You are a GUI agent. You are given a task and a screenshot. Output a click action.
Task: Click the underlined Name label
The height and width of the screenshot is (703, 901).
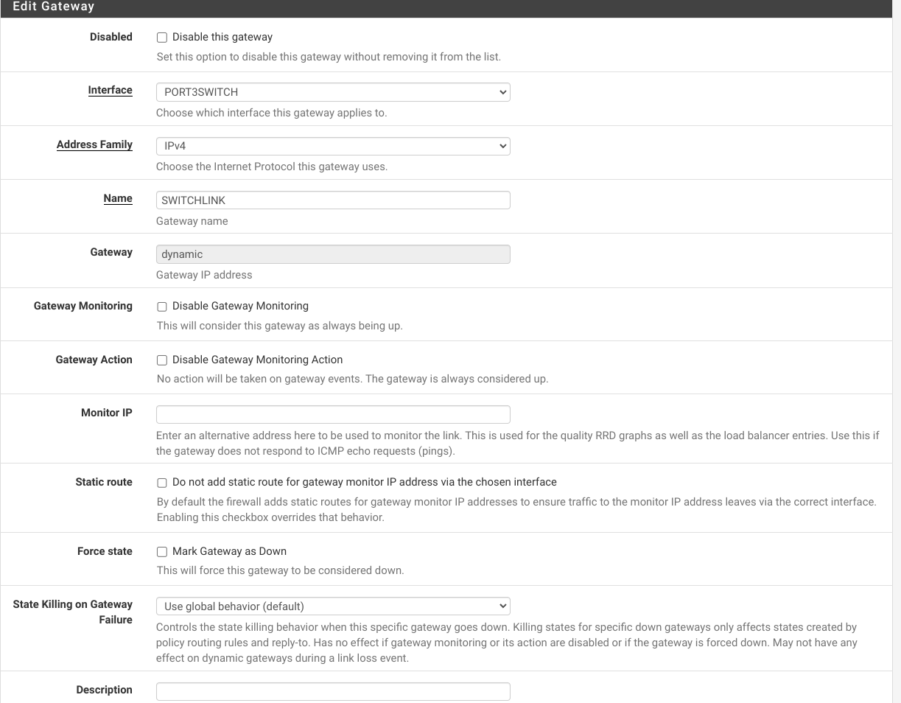(118, 198)
